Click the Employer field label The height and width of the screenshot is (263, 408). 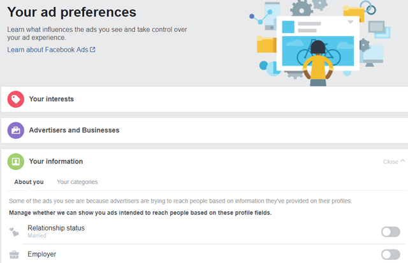(x=42, y=254)
